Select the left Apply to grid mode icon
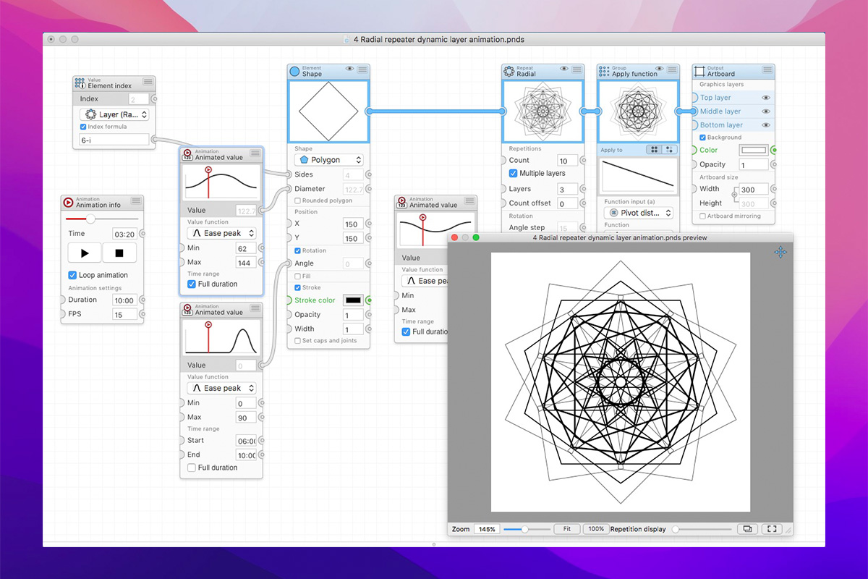Viewport: 868px width, 579px height. coord(654,150)
